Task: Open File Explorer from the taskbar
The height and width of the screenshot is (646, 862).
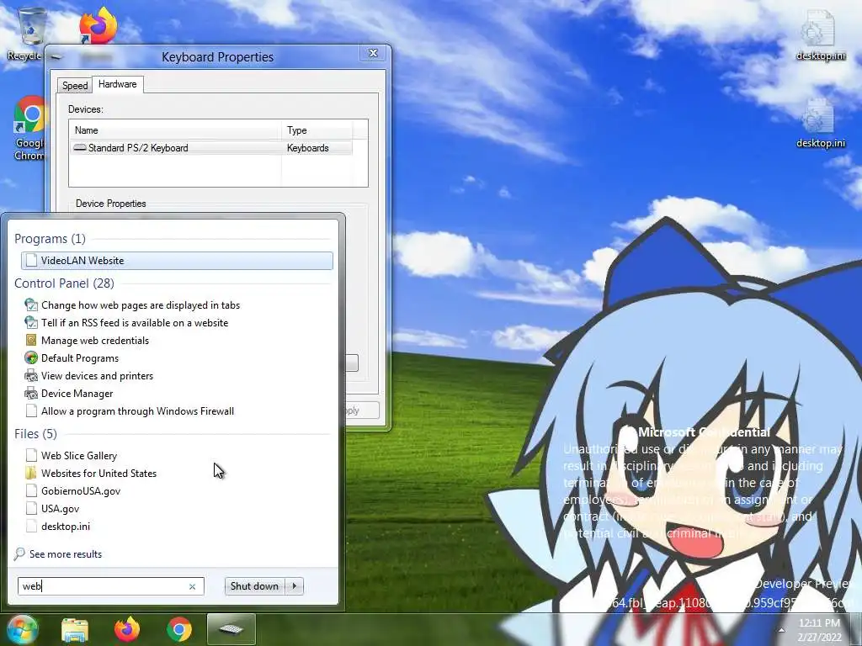Action: (x=75, y=629)
